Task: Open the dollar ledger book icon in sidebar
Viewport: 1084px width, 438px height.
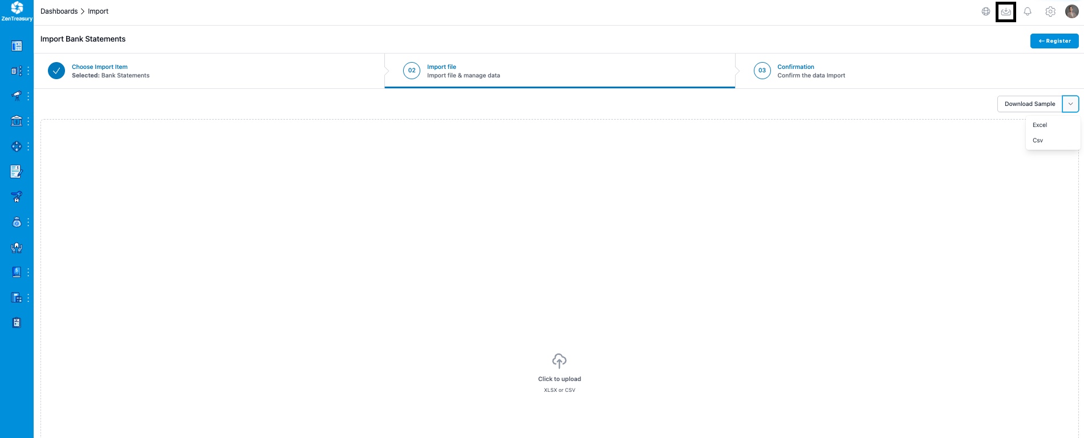Action: (x=17, y=272)
